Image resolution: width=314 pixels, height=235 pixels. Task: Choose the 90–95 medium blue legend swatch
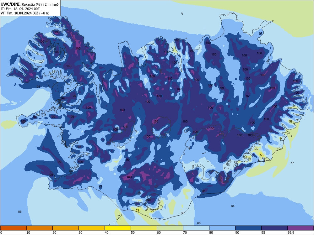pos(248,228)
